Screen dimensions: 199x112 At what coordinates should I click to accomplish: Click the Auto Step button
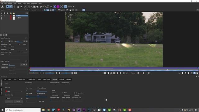point(41,101)
